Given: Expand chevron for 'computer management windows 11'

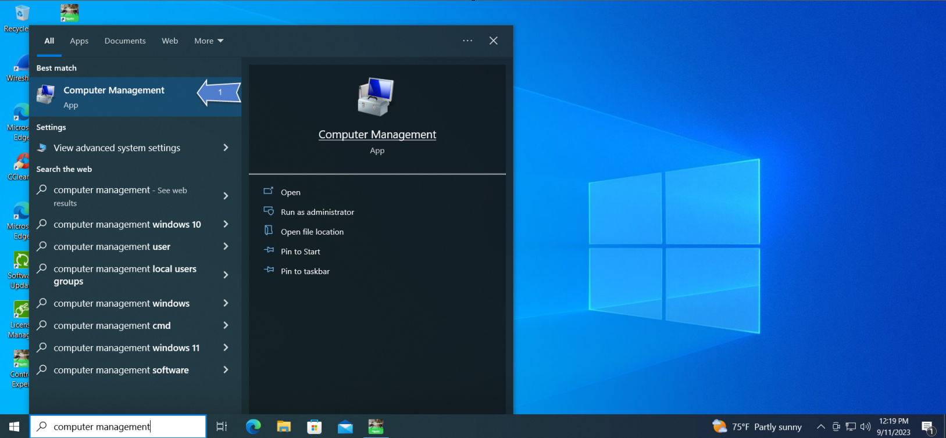Looking at the screenshot, I should pos(226,347).
